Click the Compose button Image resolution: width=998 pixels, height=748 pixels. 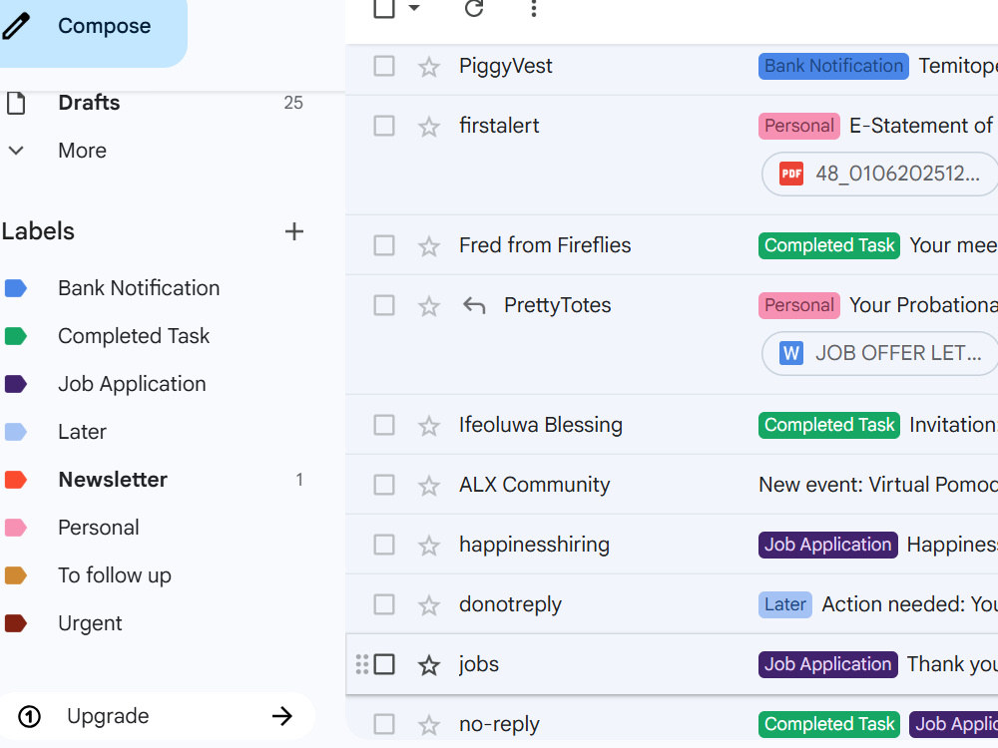[x=93, y=27]
